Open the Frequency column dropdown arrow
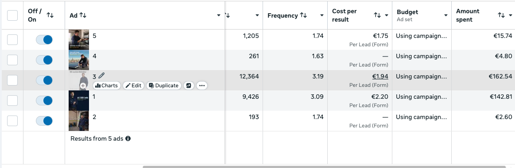This screenshot has height=168, width=515. (321, 15)
